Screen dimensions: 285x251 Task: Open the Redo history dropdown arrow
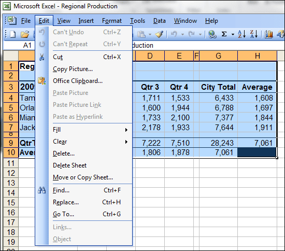(x=200, y=34)
